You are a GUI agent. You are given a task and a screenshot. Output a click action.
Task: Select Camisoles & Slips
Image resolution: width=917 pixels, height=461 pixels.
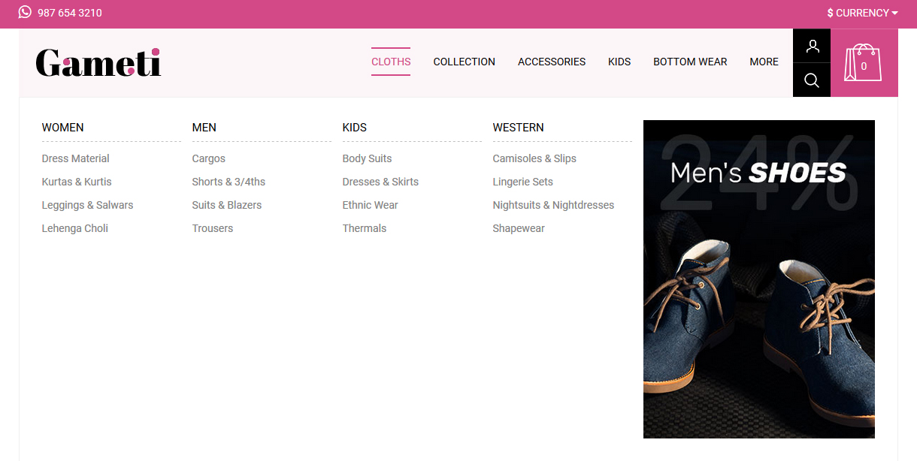point(534,158)
